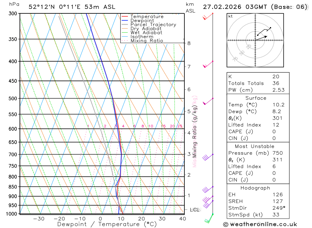312x228 pixels.
Task: Click the Surface section heading
Action: pos(256,98)
